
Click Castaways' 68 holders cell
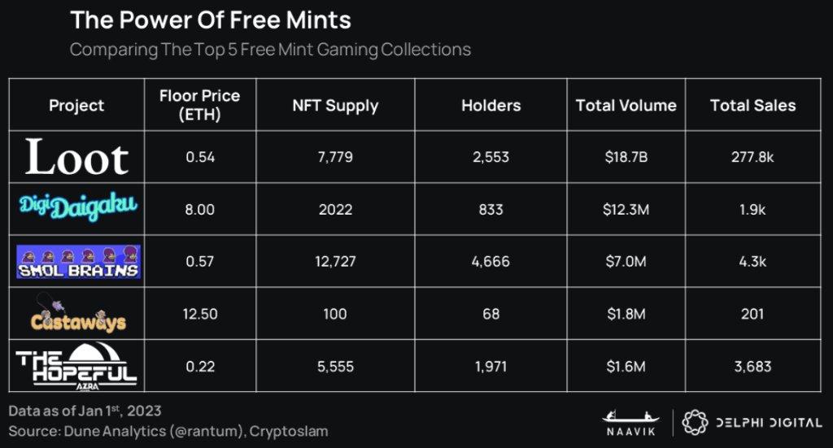pos(491,313)
